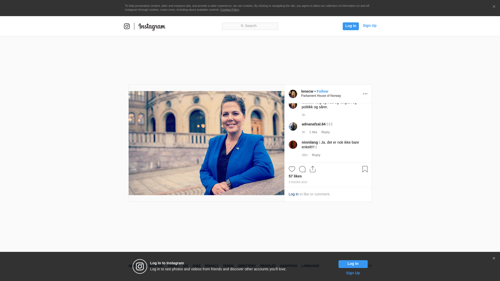
Task: Open the Instagram wordmark home link
Action: 152,27
